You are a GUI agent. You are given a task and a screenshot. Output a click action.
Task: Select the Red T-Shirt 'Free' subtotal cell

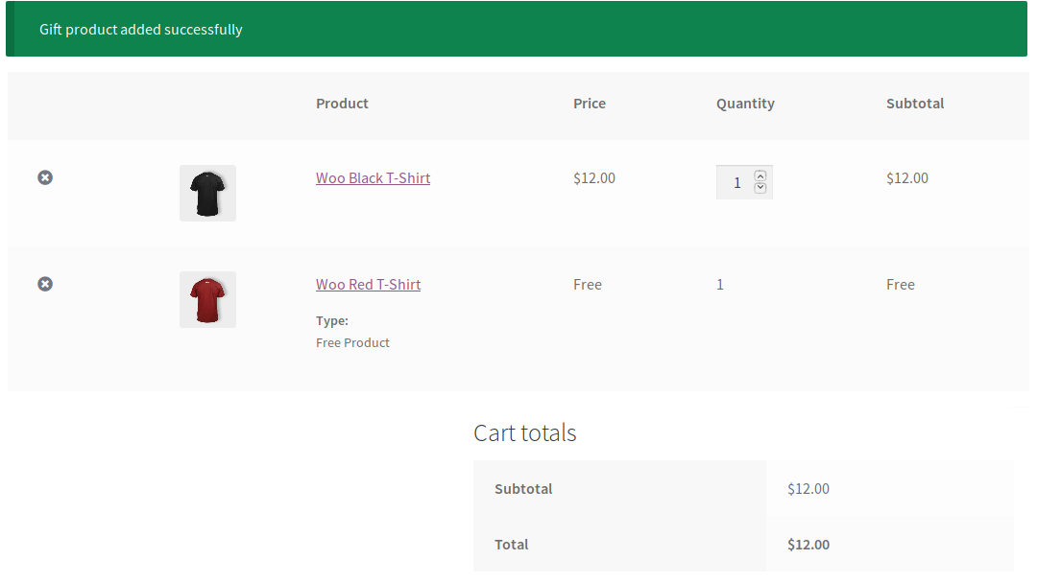click(x=901, y=285)
